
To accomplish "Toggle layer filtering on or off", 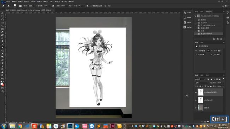I will pos(223,79).
